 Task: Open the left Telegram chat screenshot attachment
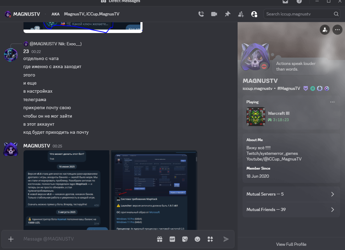(x=66, y=190)
